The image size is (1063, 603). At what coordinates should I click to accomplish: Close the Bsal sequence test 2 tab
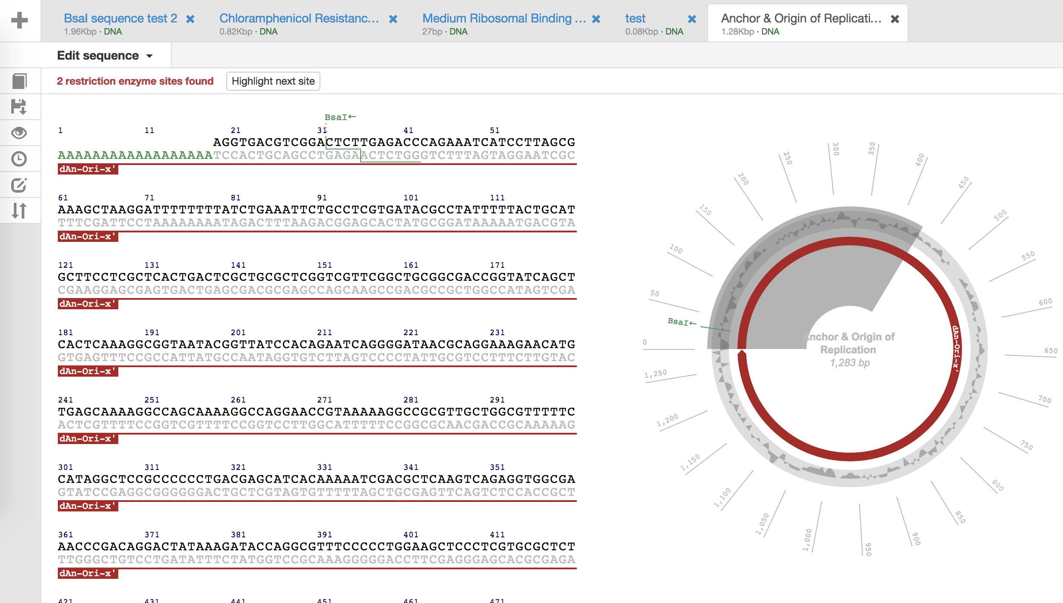click(x=190, y=19)
